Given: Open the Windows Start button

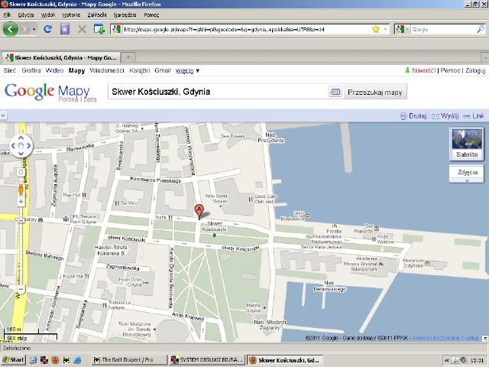Looking at the screenshot, I should click(13, 360).
